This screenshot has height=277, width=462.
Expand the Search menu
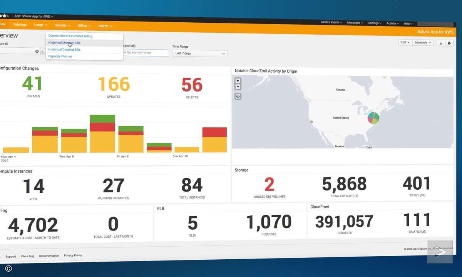(105, 26)
